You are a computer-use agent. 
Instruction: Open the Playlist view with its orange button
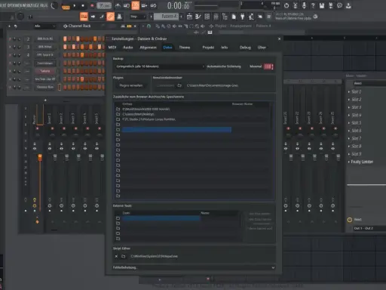click(x=84, y=17)
